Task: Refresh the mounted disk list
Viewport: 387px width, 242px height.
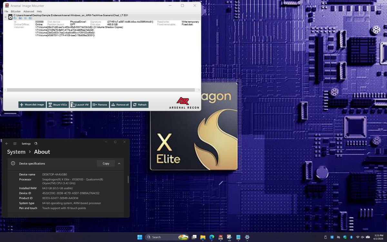Action: pyautogui.click(x=140, y=105)
